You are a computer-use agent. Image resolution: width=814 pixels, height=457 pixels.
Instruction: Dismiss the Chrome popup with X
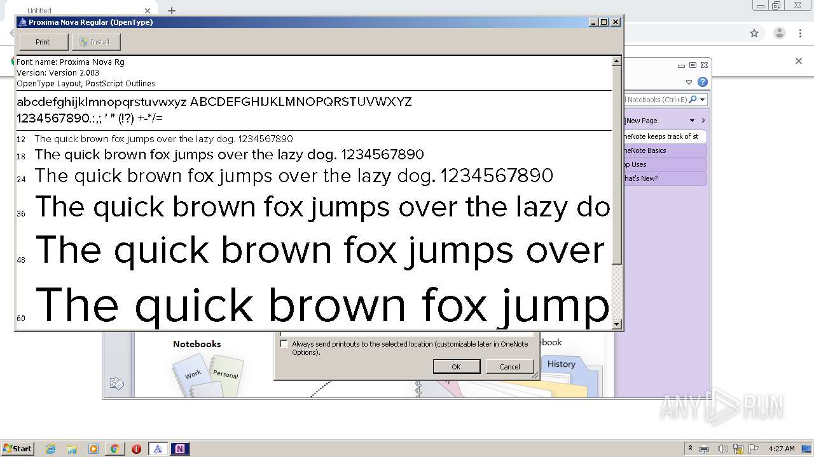coord(799,61)
